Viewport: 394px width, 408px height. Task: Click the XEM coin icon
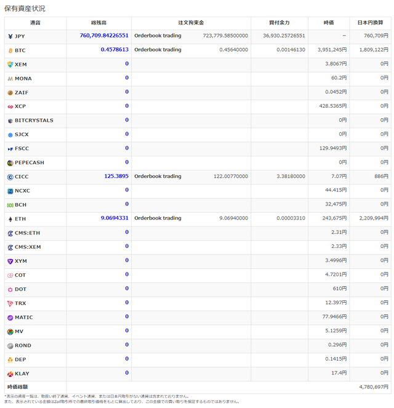pyautogui.click(x=10, y=65)
